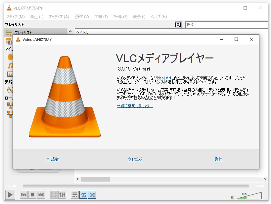Skip to the next track
The height and width of the screenshot is (204, 271).
[41, 195]
